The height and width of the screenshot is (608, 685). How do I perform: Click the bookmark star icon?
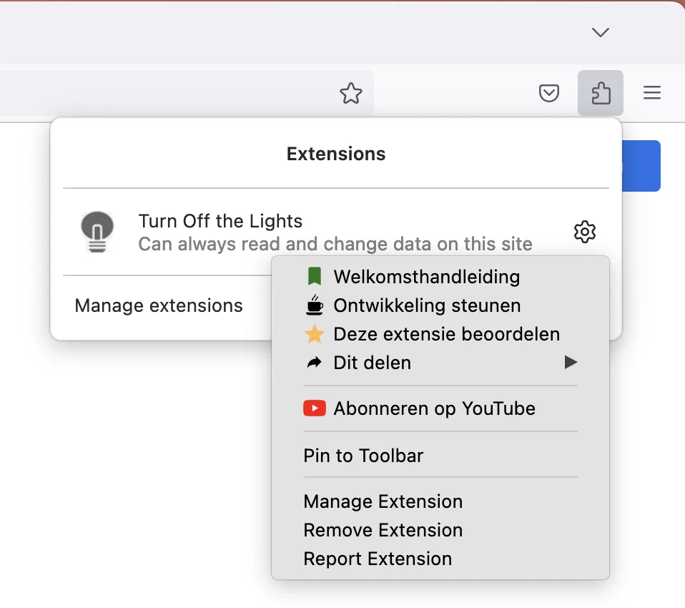tap(351, 93)
